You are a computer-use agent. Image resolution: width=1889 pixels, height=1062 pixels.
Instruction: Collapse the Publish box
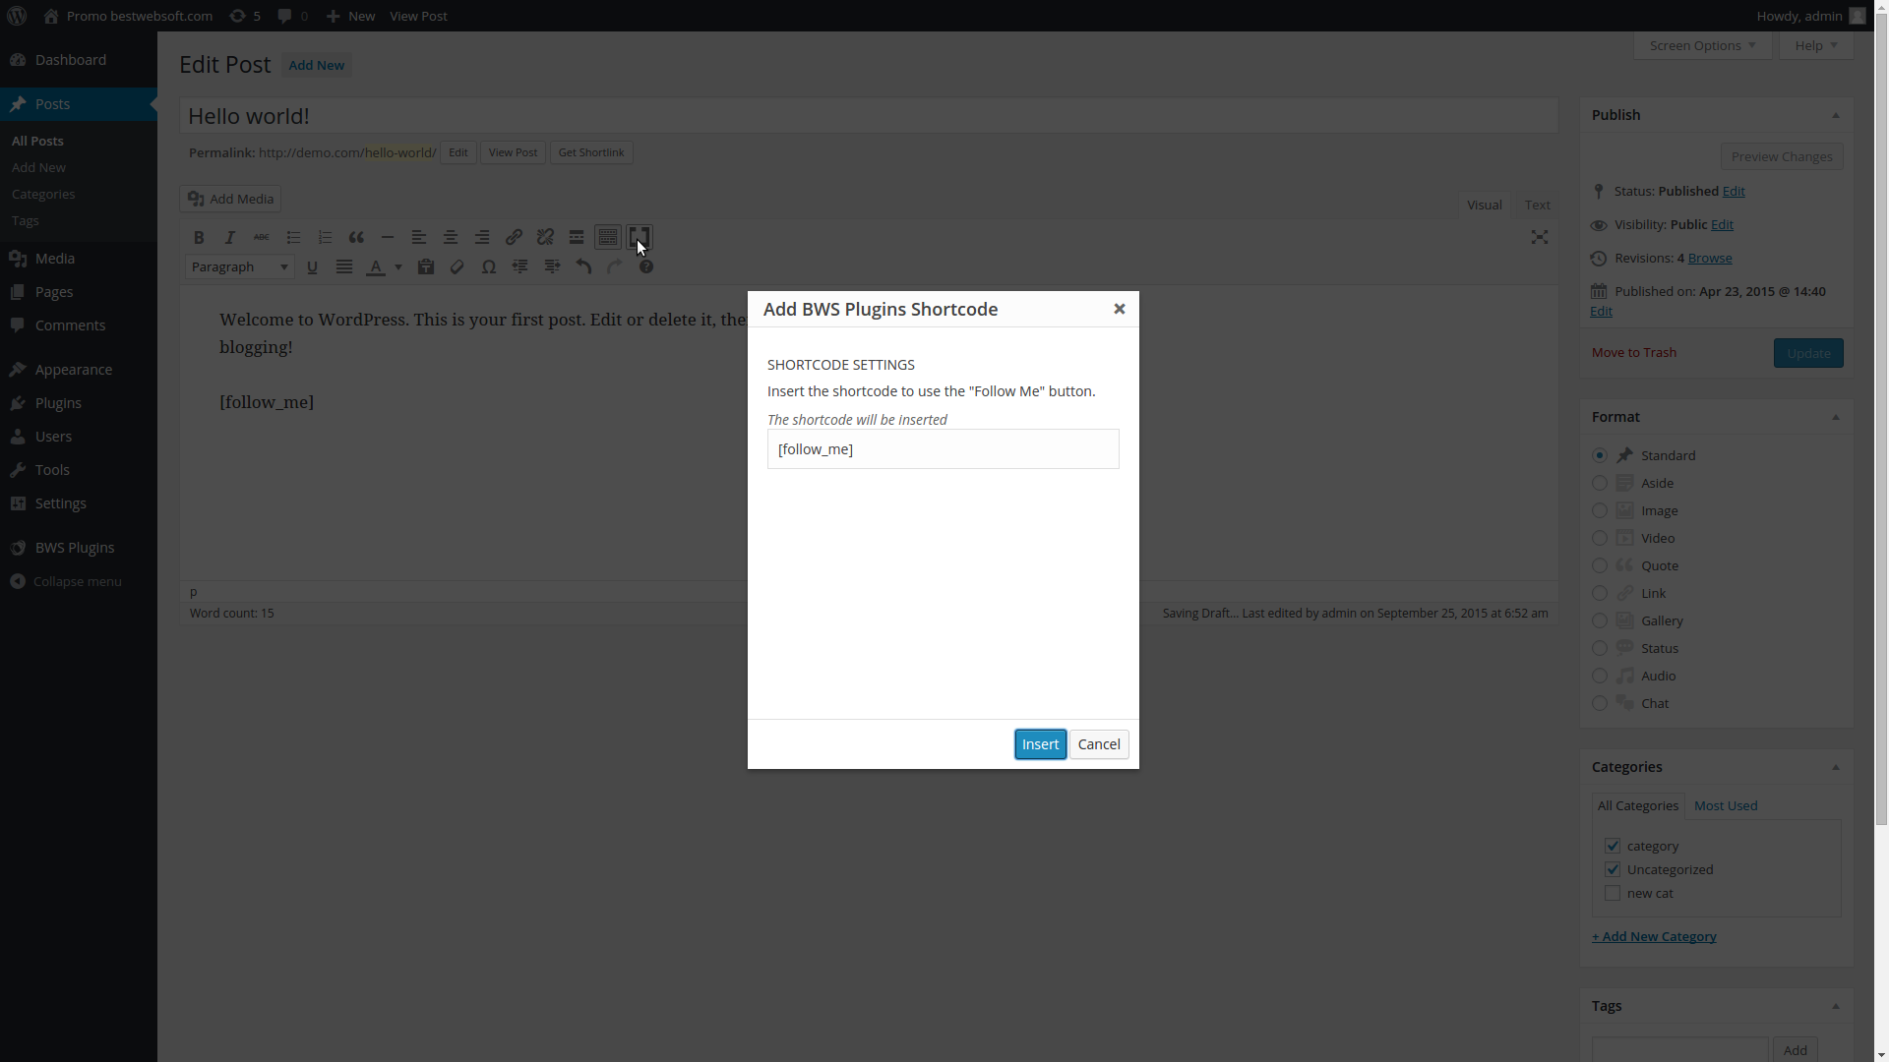(x=1836, y=115)
